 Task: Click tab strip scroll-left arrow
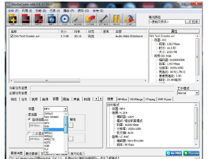[x=96, y=99]
